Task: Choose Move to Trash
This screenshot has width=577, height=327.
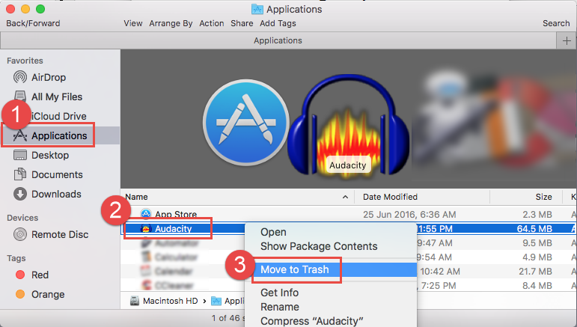Action: click(294, 269)
